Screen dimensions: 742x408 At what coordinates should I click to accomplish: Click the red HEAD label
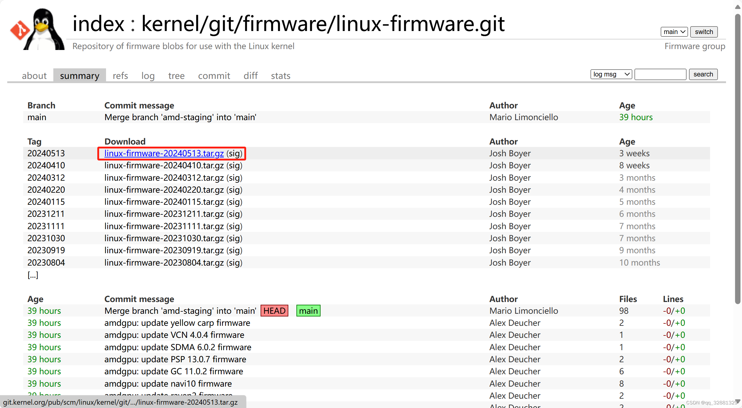(x=274, y=311)
